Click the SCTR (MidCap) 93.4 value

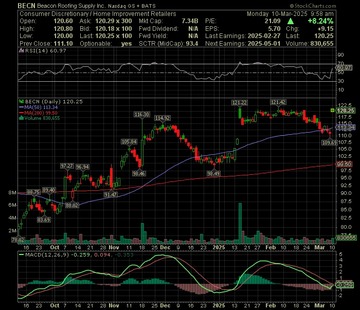click(192, 44)
